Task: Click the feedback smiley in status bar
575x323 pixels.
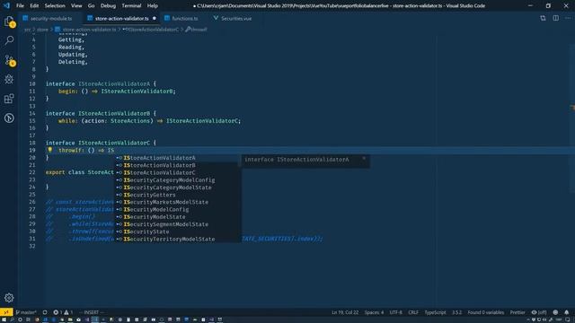Action: coord(555,312)
